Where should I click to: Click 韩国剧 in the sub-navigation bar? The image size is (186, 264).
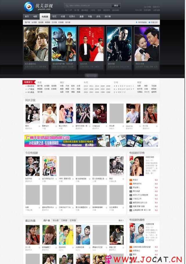pyautogui.click(x=47, y=22)
